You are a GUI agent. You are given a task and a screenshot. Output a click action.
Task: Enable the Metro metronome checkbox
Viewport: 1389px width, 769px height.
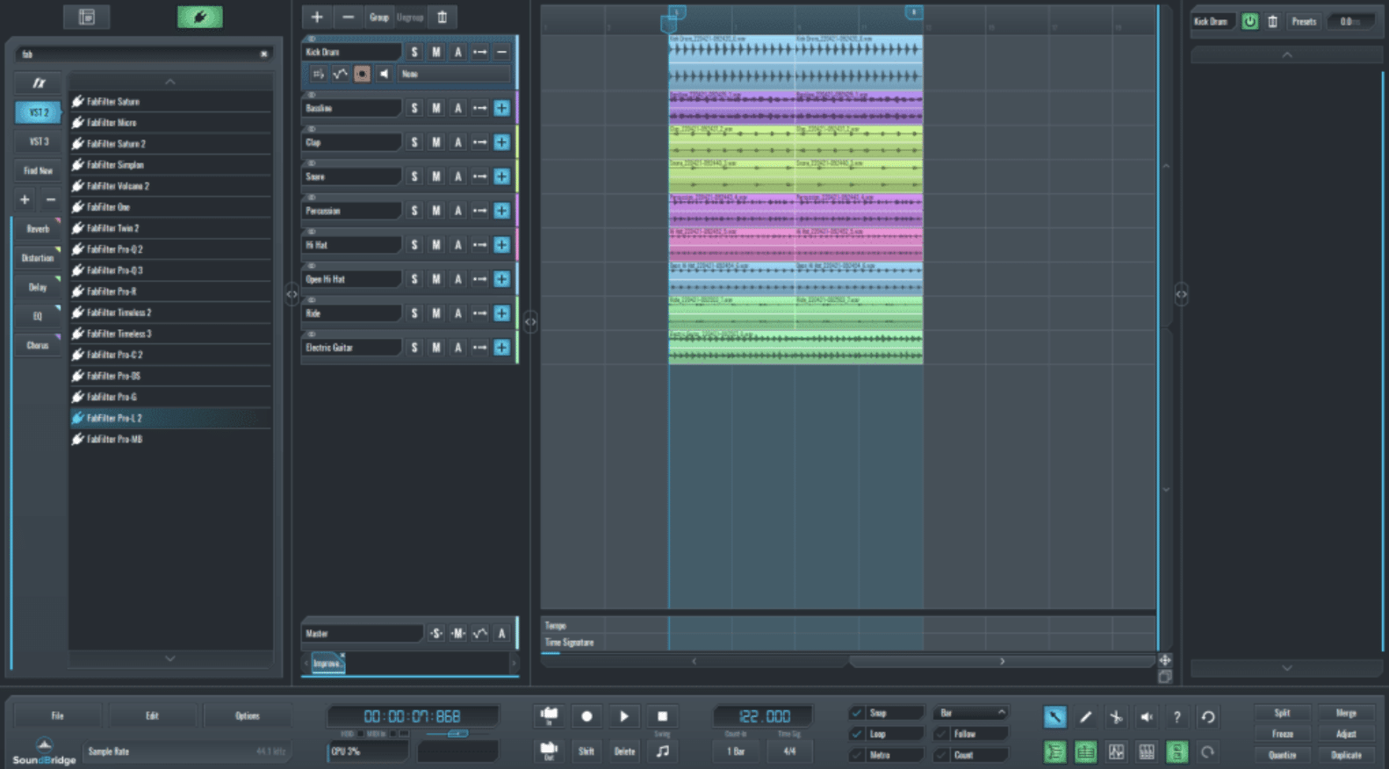[857, 755]
